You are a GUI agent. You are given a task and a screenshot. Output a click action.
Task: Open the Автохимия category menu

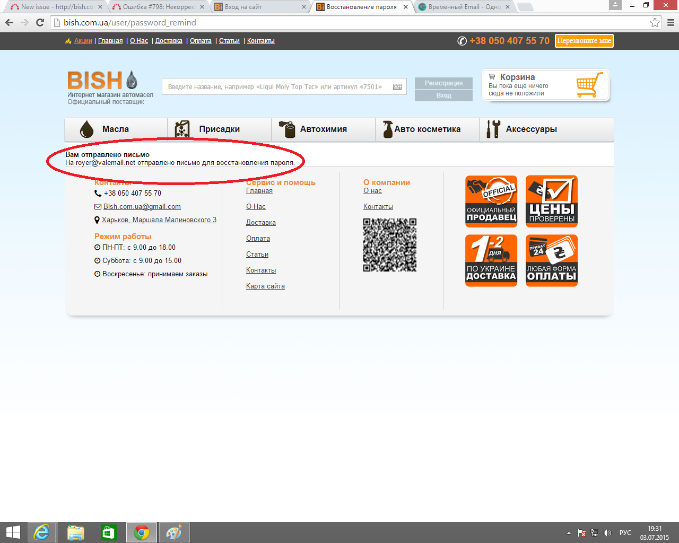pos(323,129)
